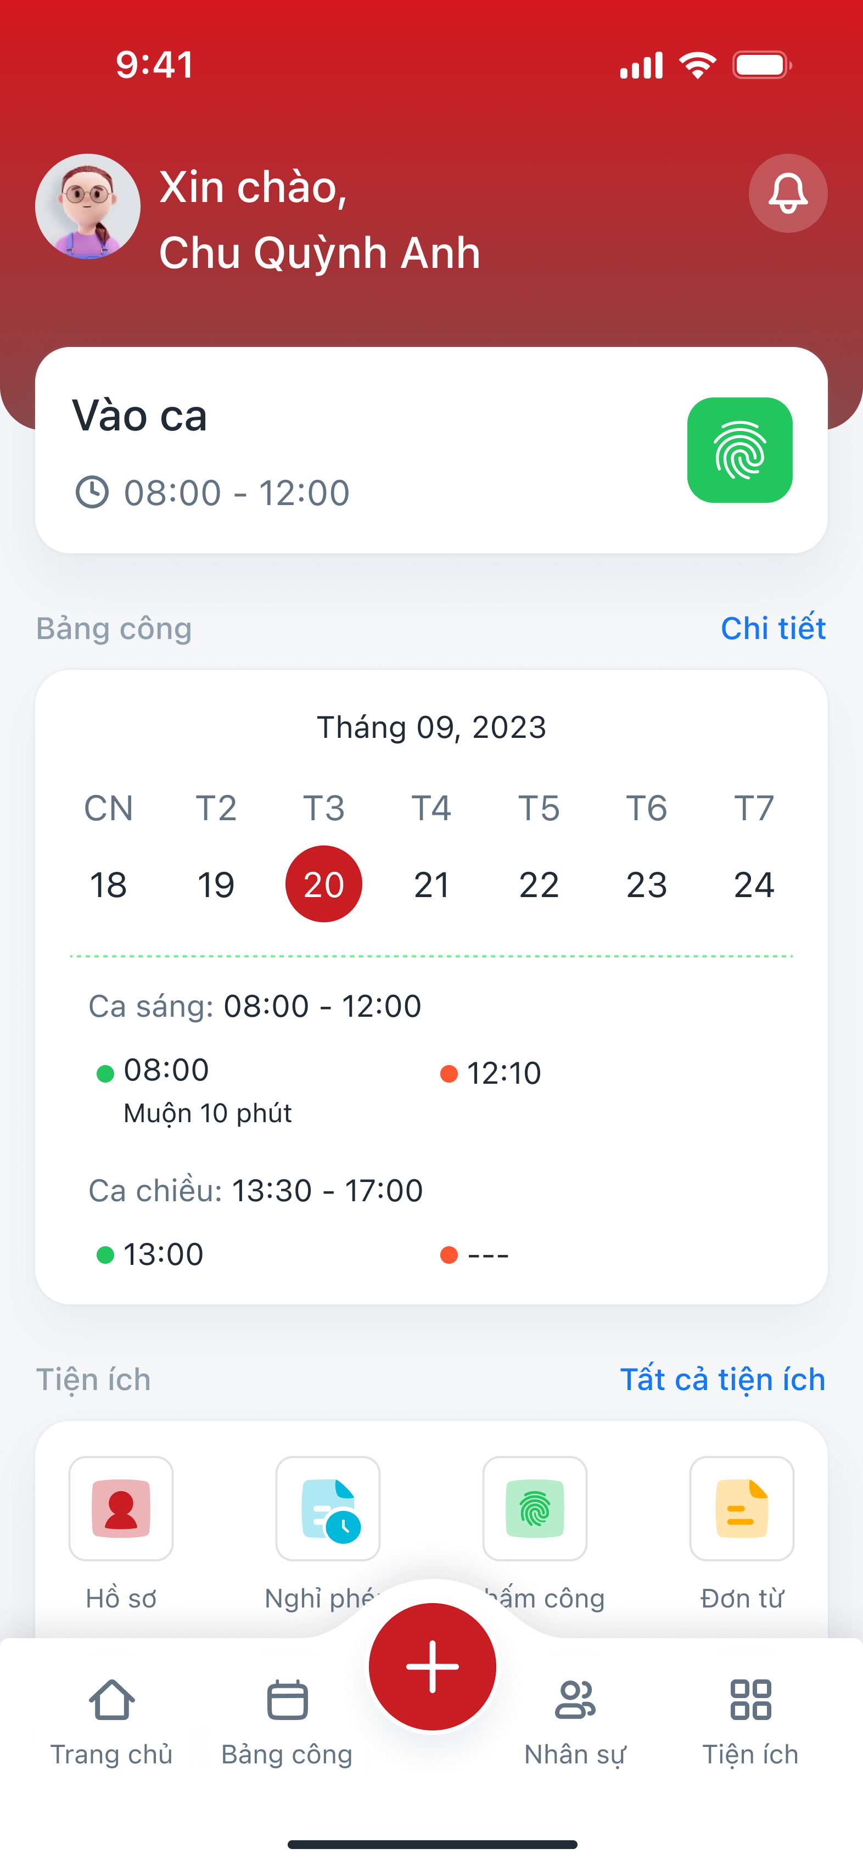
Task: Switch to the Tiện ích tab
Action: [x=750, y=1721]
